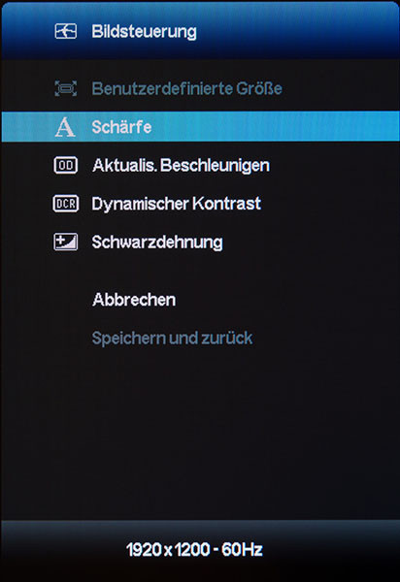Image resolution: width=400 pixels, height=582 pixels.
Task: Click the 60Hz refresh rate readout
Action: point(242,550)
